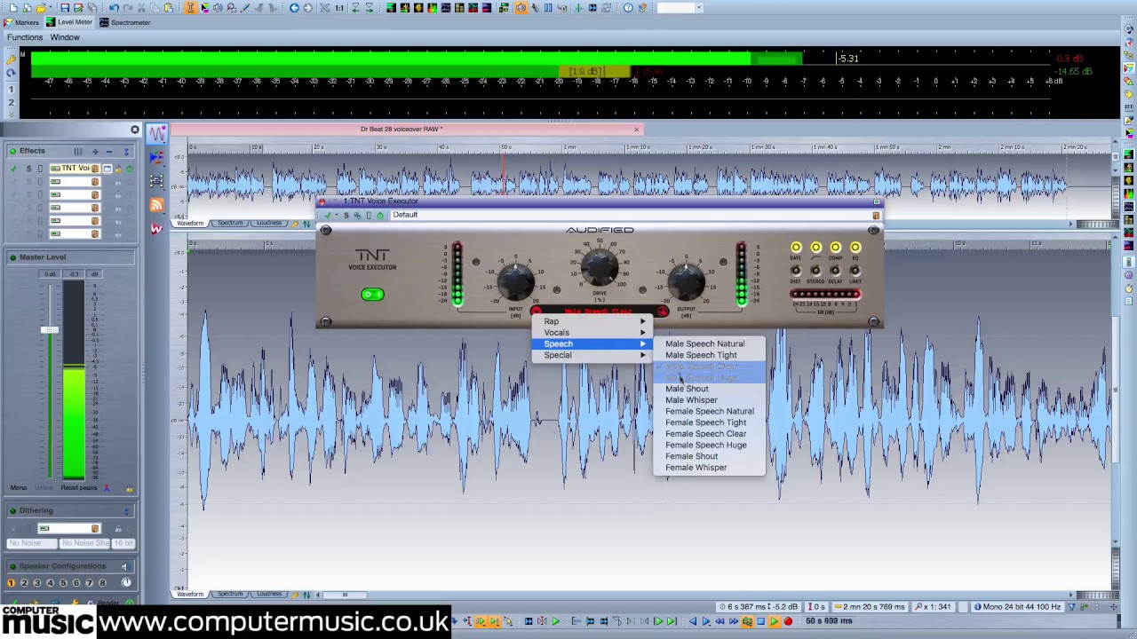
Task: Cut the selection with scissors icon
Action: [x=140, y=8]
